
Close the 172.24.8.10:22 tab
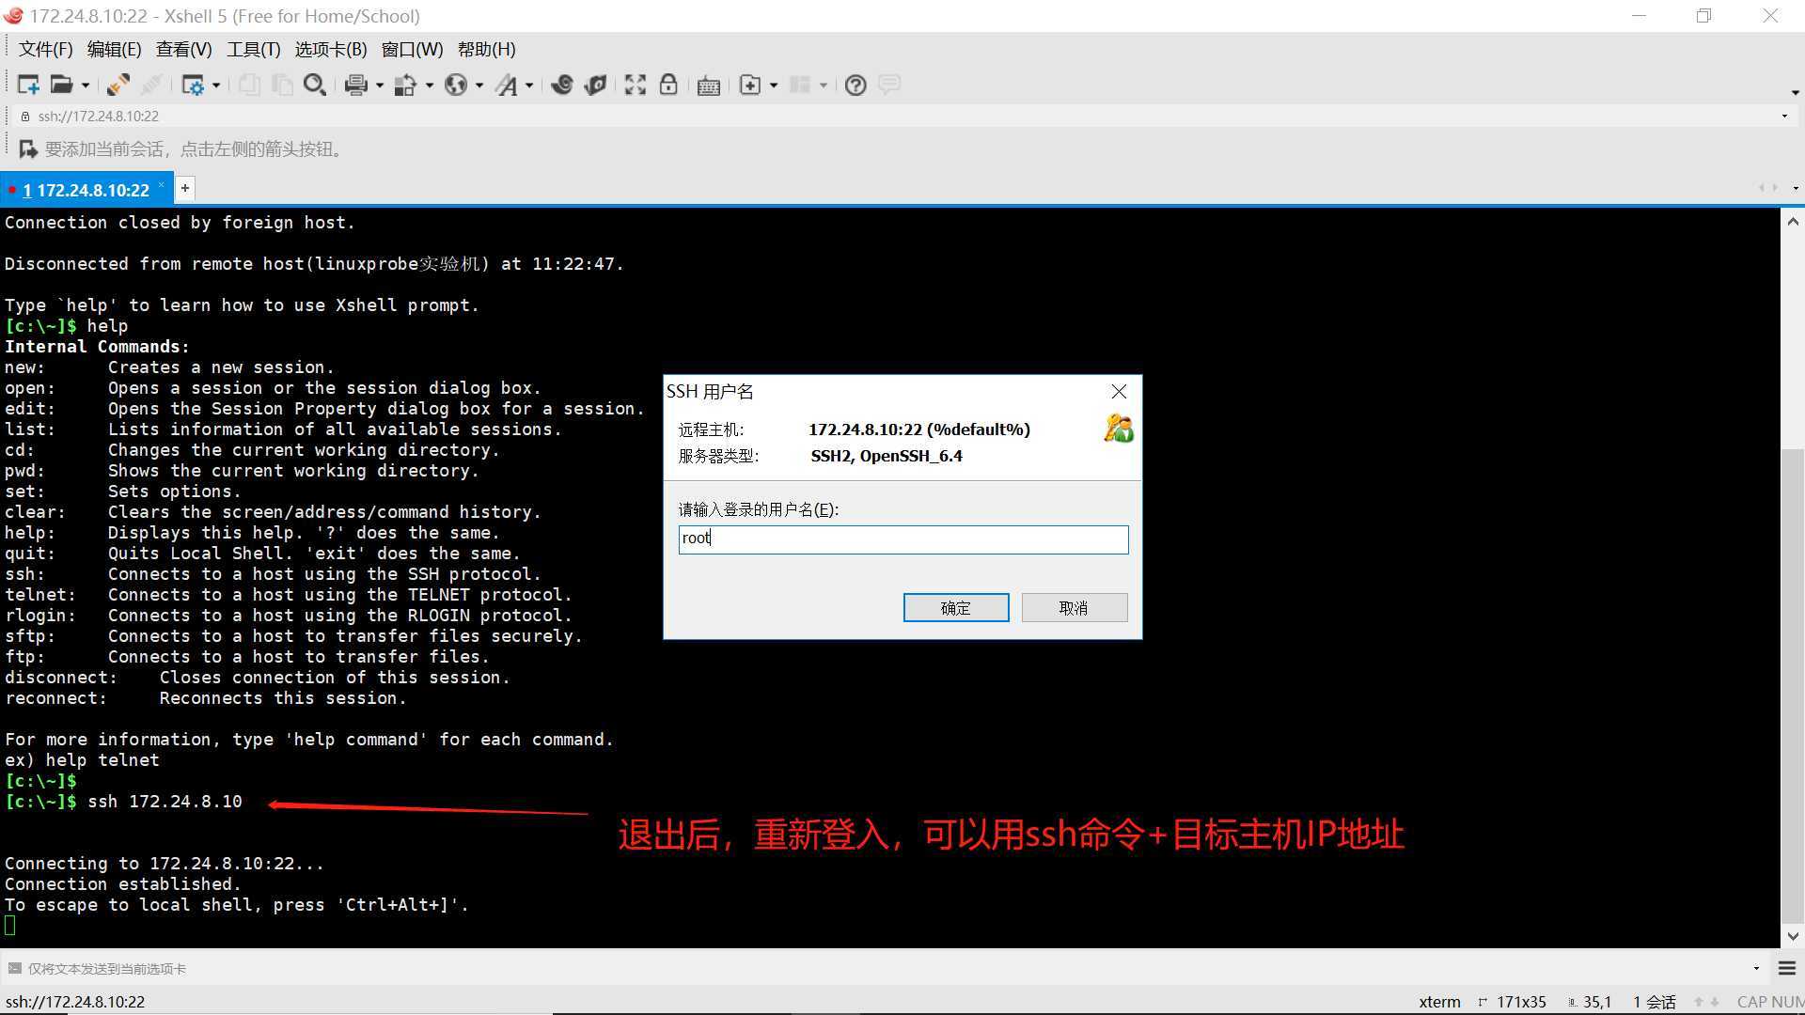(x=161, y=185)
